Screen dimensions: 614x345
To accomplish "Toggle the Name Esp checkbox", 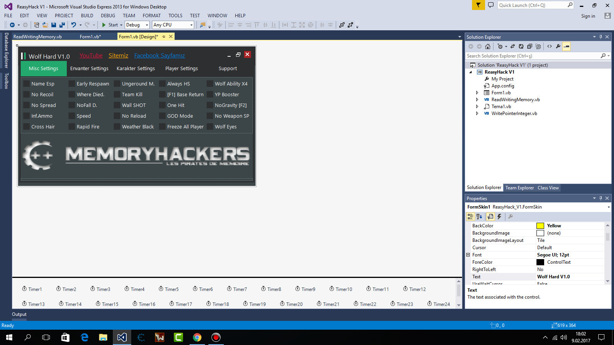I will (26, 84).
